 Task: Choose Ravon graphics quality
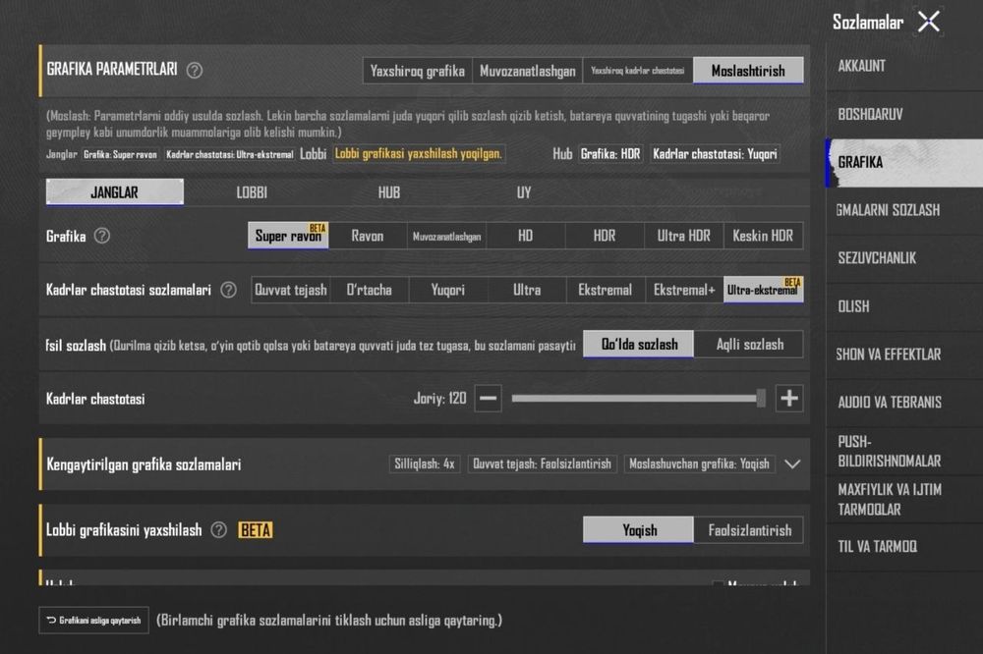click(368, 236)
